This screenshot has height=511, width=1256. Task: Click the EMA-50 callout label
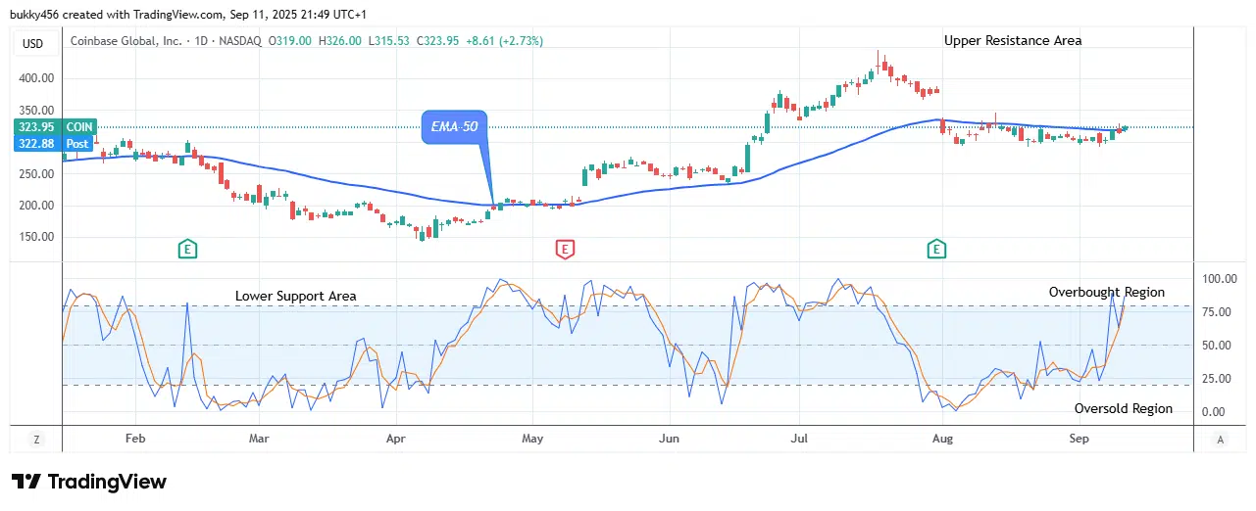[455, 127]
